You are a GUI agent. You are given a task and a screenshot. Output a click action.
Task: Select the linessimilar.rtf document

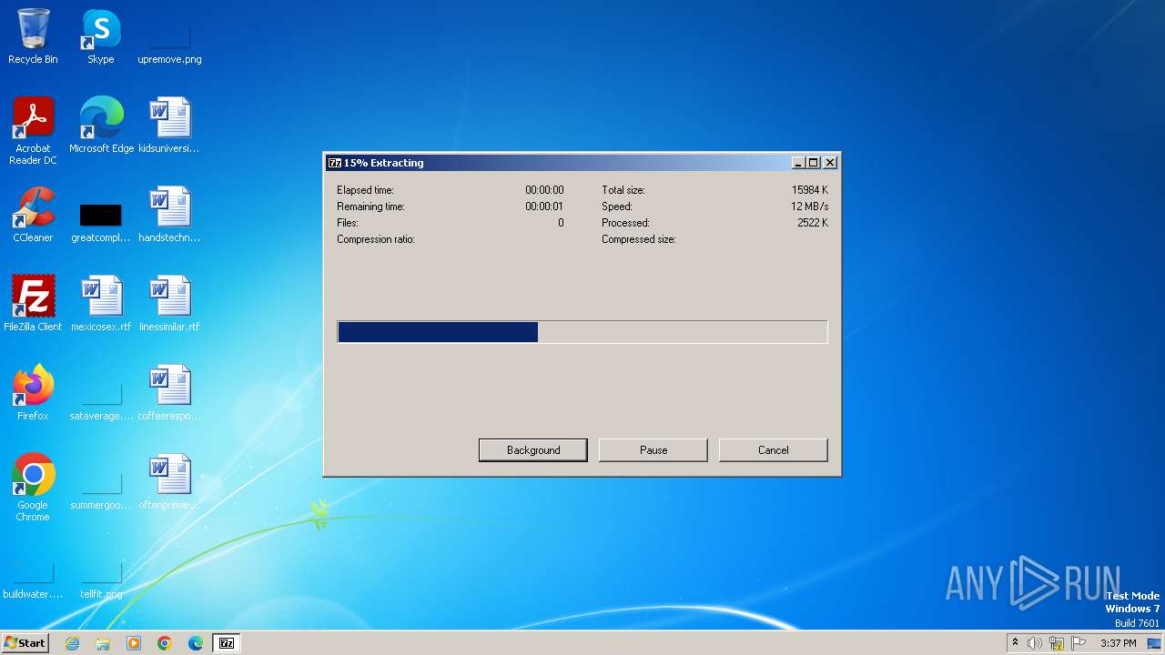point(169,304)
